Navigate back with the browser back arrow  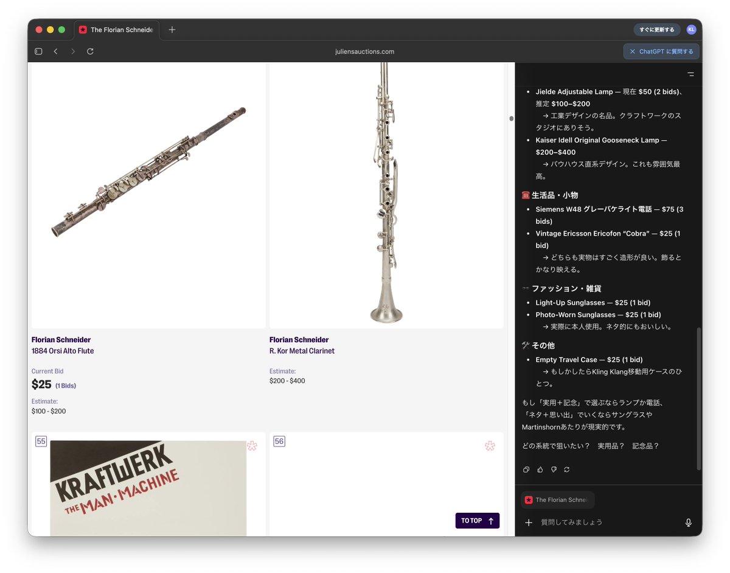[55, 51]
